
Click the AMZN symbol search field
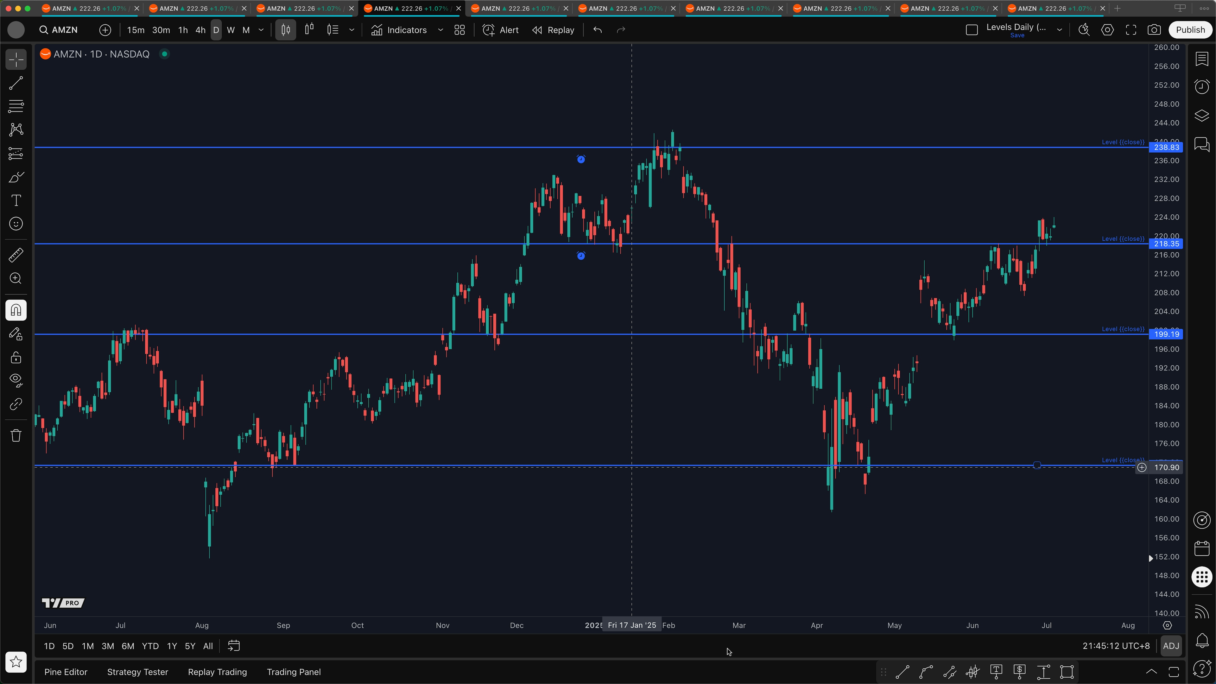59,30
